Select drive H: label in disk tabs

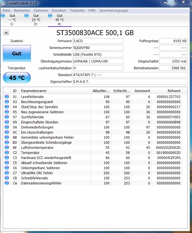pyautogui.click(x=60, y=24)
